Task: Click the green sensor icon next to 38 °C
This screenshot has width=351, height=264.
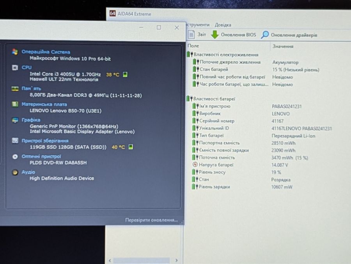Action: (125, 74)
